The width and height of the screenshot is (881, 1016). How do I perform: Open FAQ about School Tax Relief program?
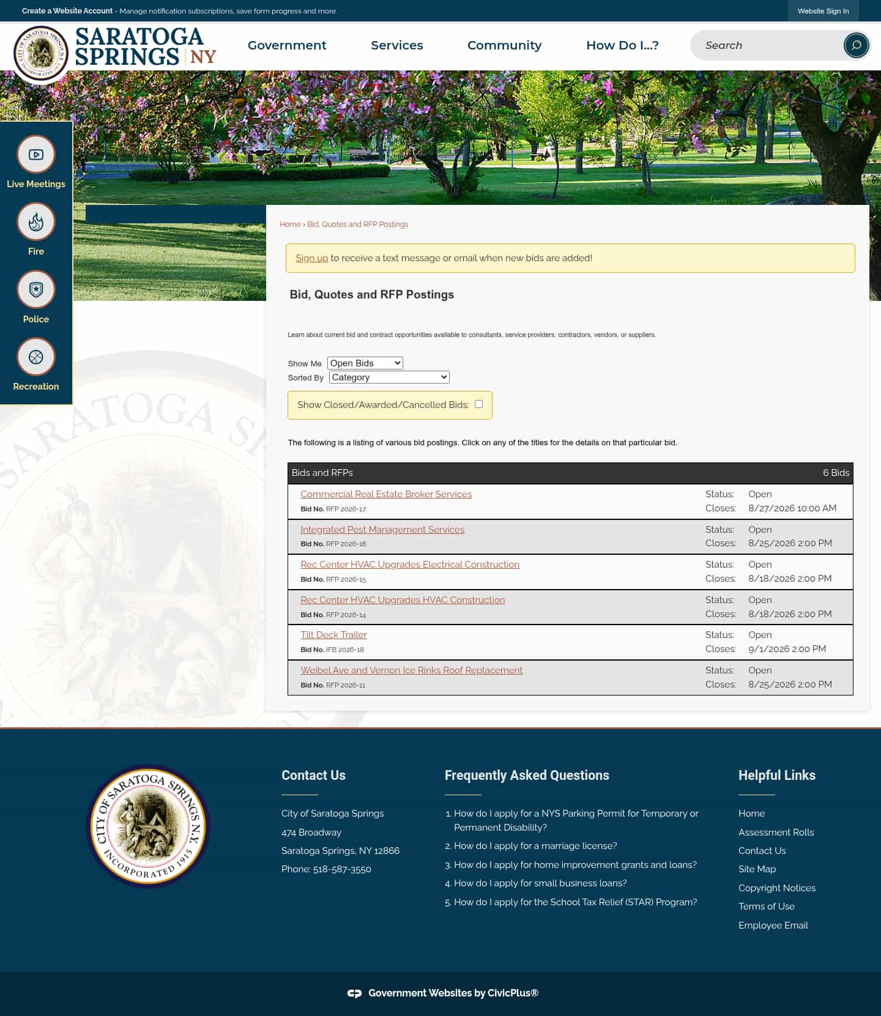(x=575, y=902)
